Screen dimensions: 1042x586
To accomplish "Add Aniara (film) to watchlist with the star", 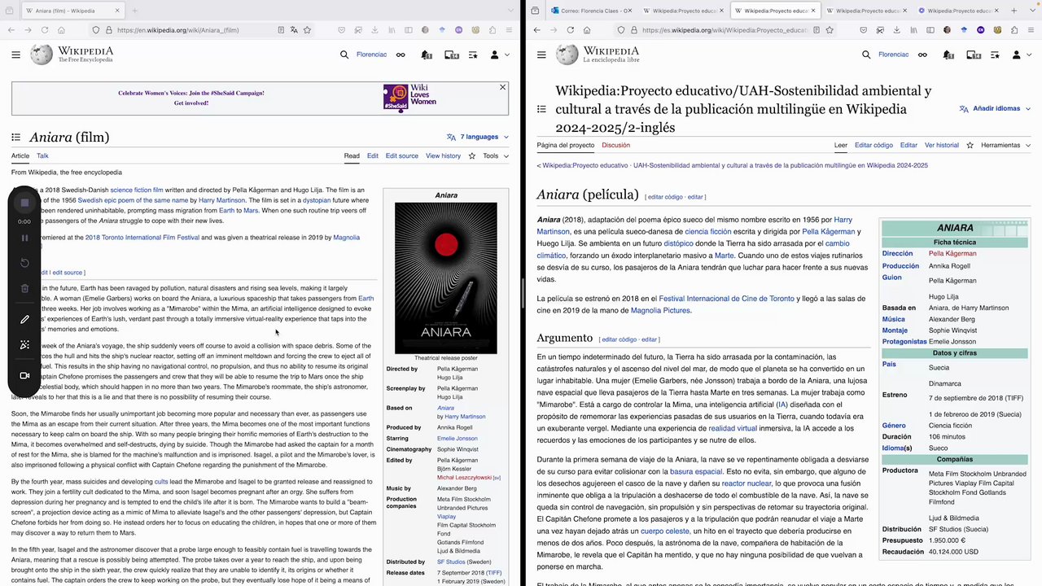I will tap(471, 155).
